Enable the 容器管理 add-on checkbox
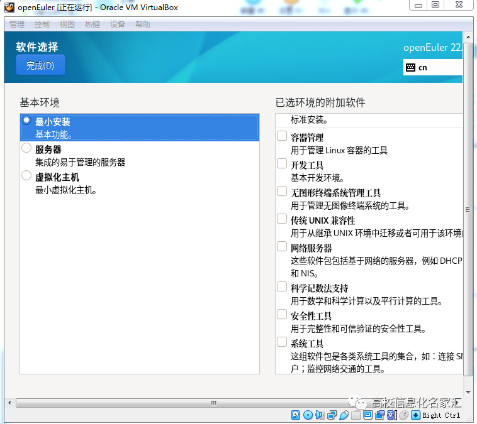 click(282, 136)
